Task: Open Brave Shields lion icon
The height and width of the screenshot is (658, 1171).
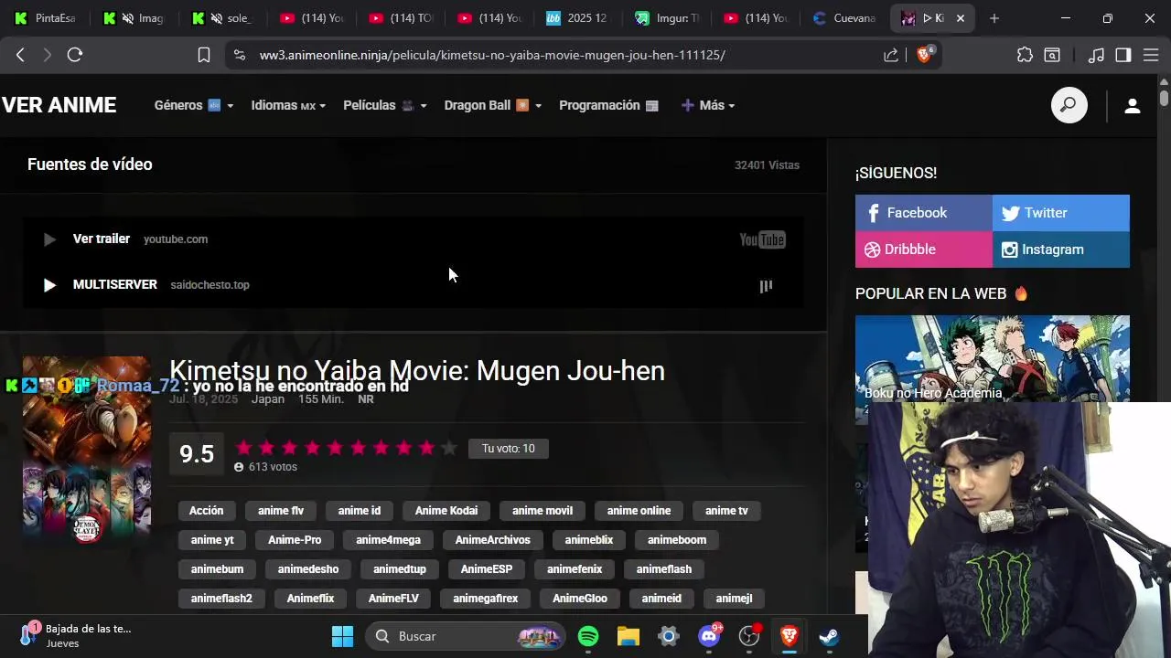Action: (924, 55)
